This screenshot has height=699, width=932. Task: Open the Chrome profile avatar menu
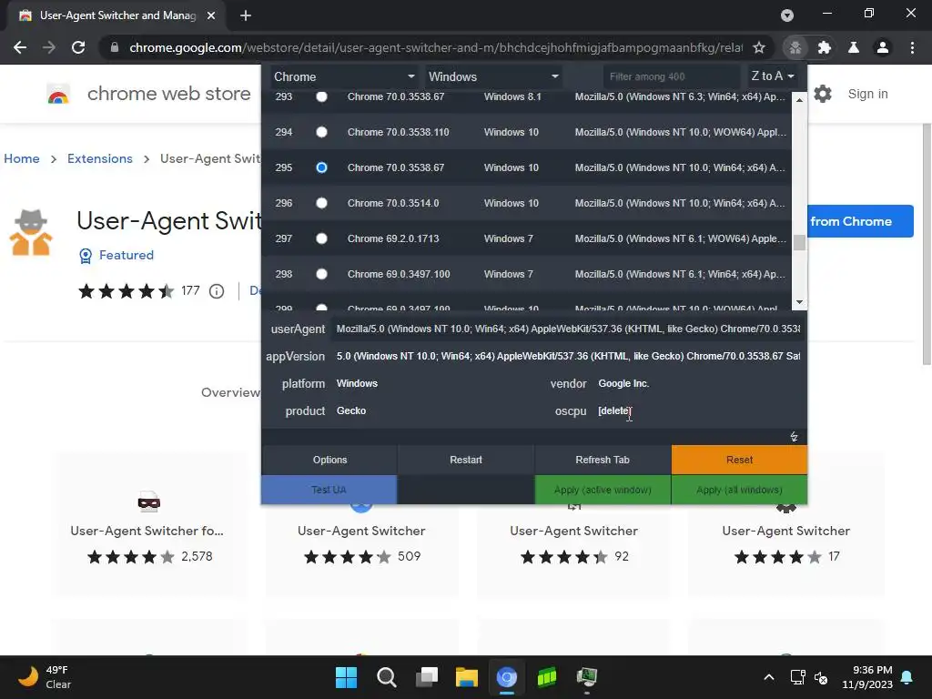click(x=883, y=47)
